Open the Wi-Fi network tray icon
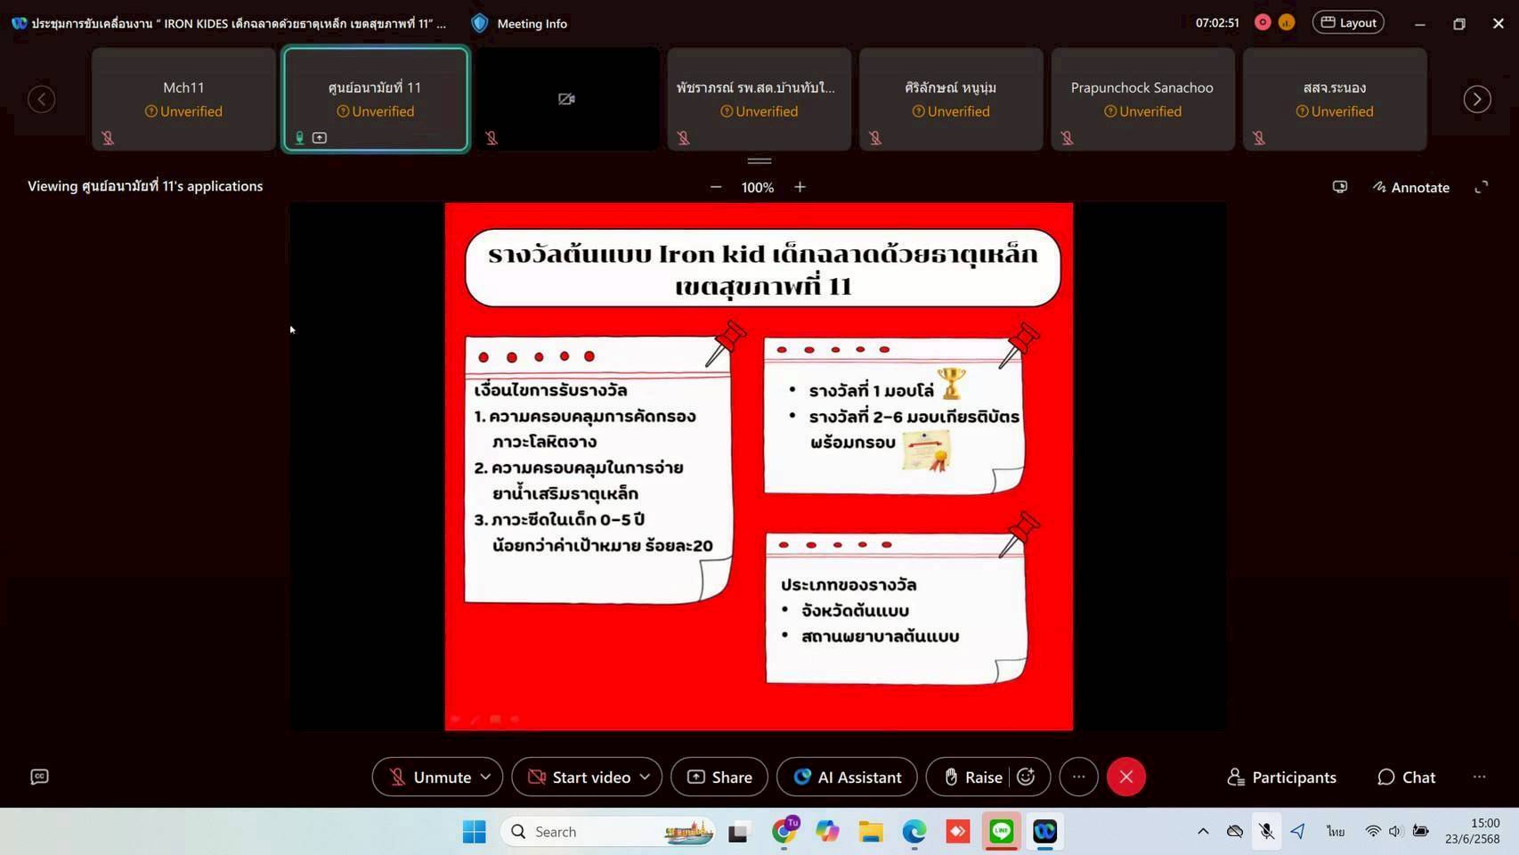 (x=1372, y=831)
